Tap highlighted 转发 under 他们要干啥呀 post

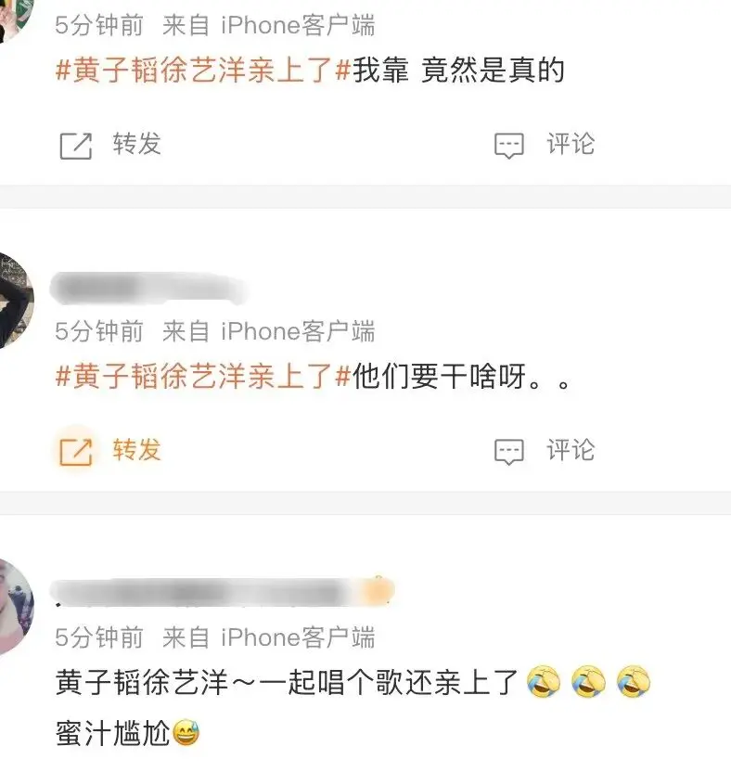pyautogui.click(x=137, y=450)
